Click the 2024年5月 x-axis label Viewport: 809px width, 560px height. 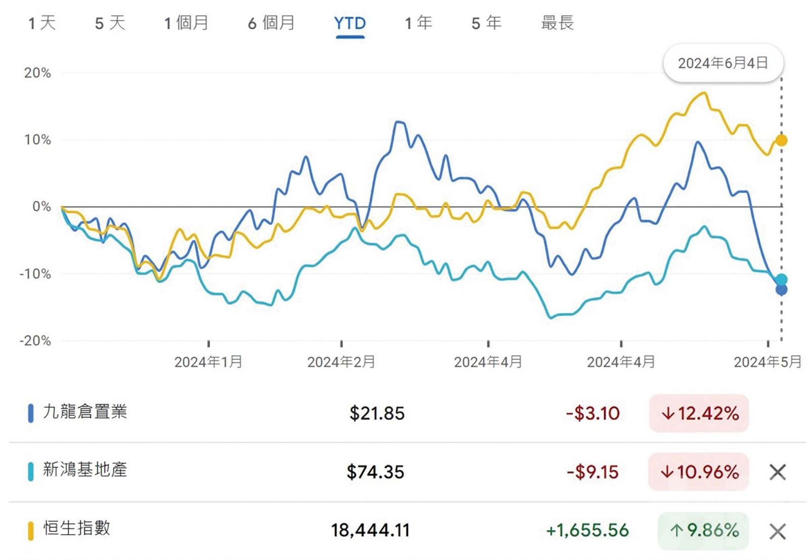pos(768,362)
